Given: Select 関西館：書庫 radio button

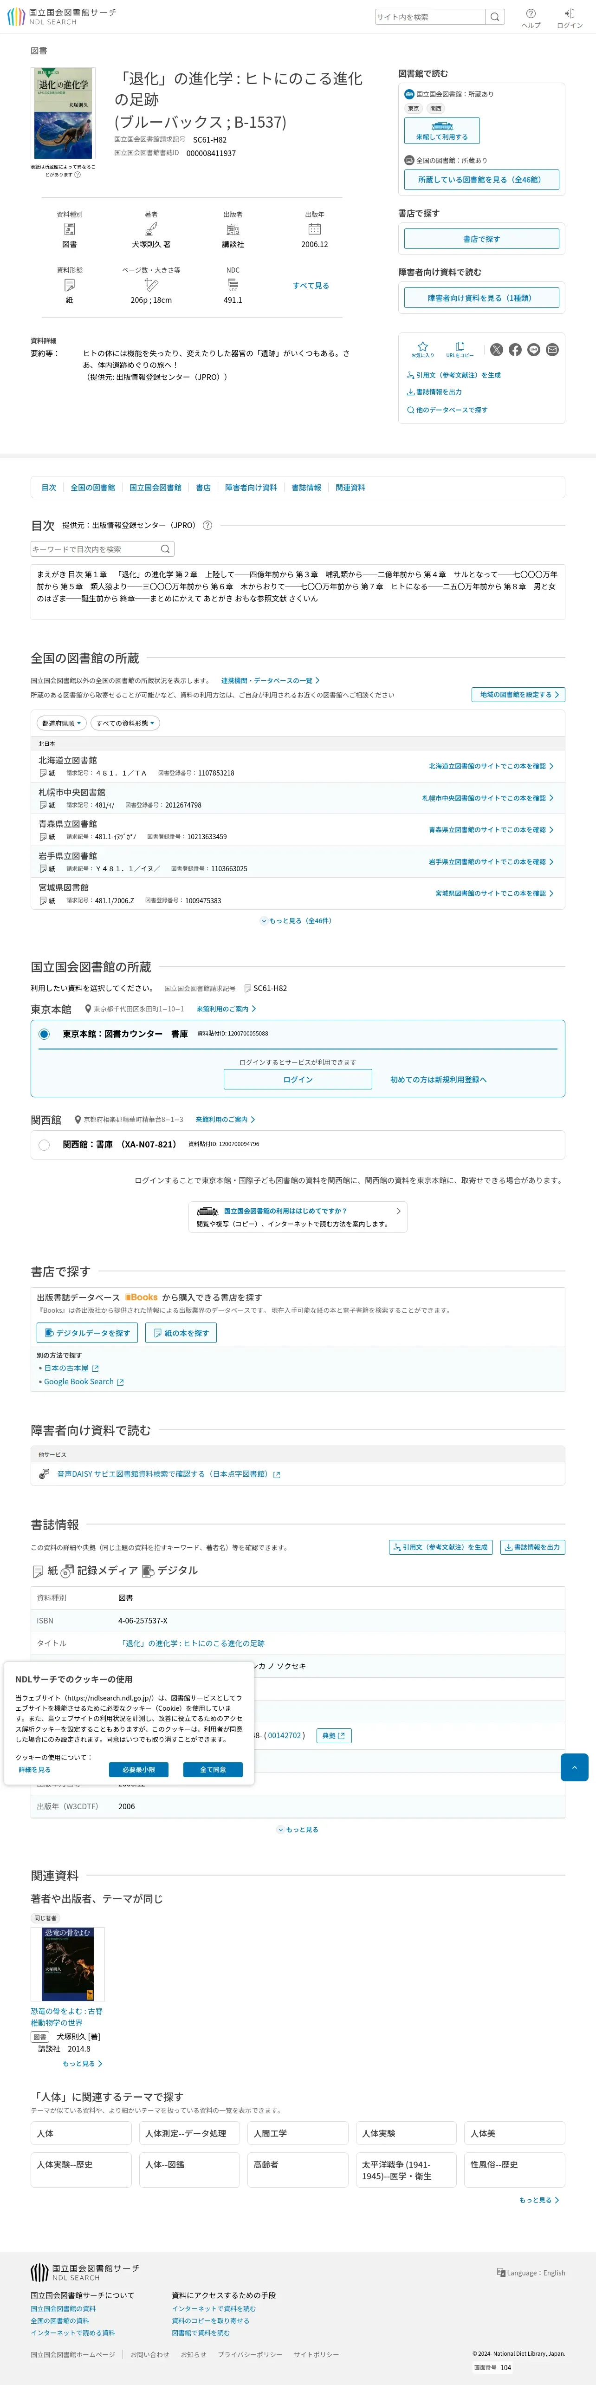Looking at the screenshot, I should click(x=44, y=1144).
